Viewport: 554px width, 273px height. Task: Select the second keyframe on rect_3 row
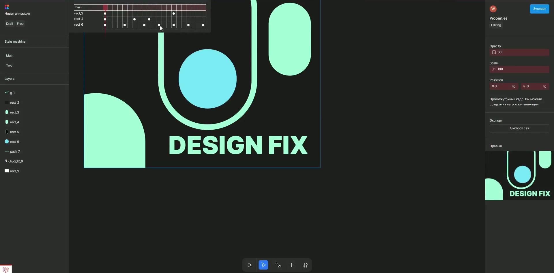tap(174, 14)
